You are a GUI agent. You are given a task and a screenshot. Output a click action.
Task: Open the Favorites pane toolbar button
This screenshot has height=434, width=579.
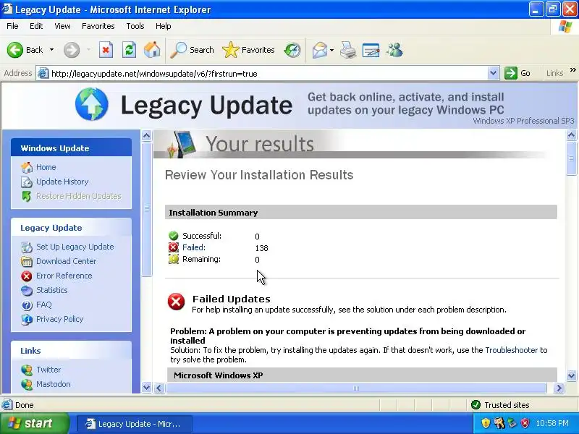pyautogui.click(x=248, y=50)
